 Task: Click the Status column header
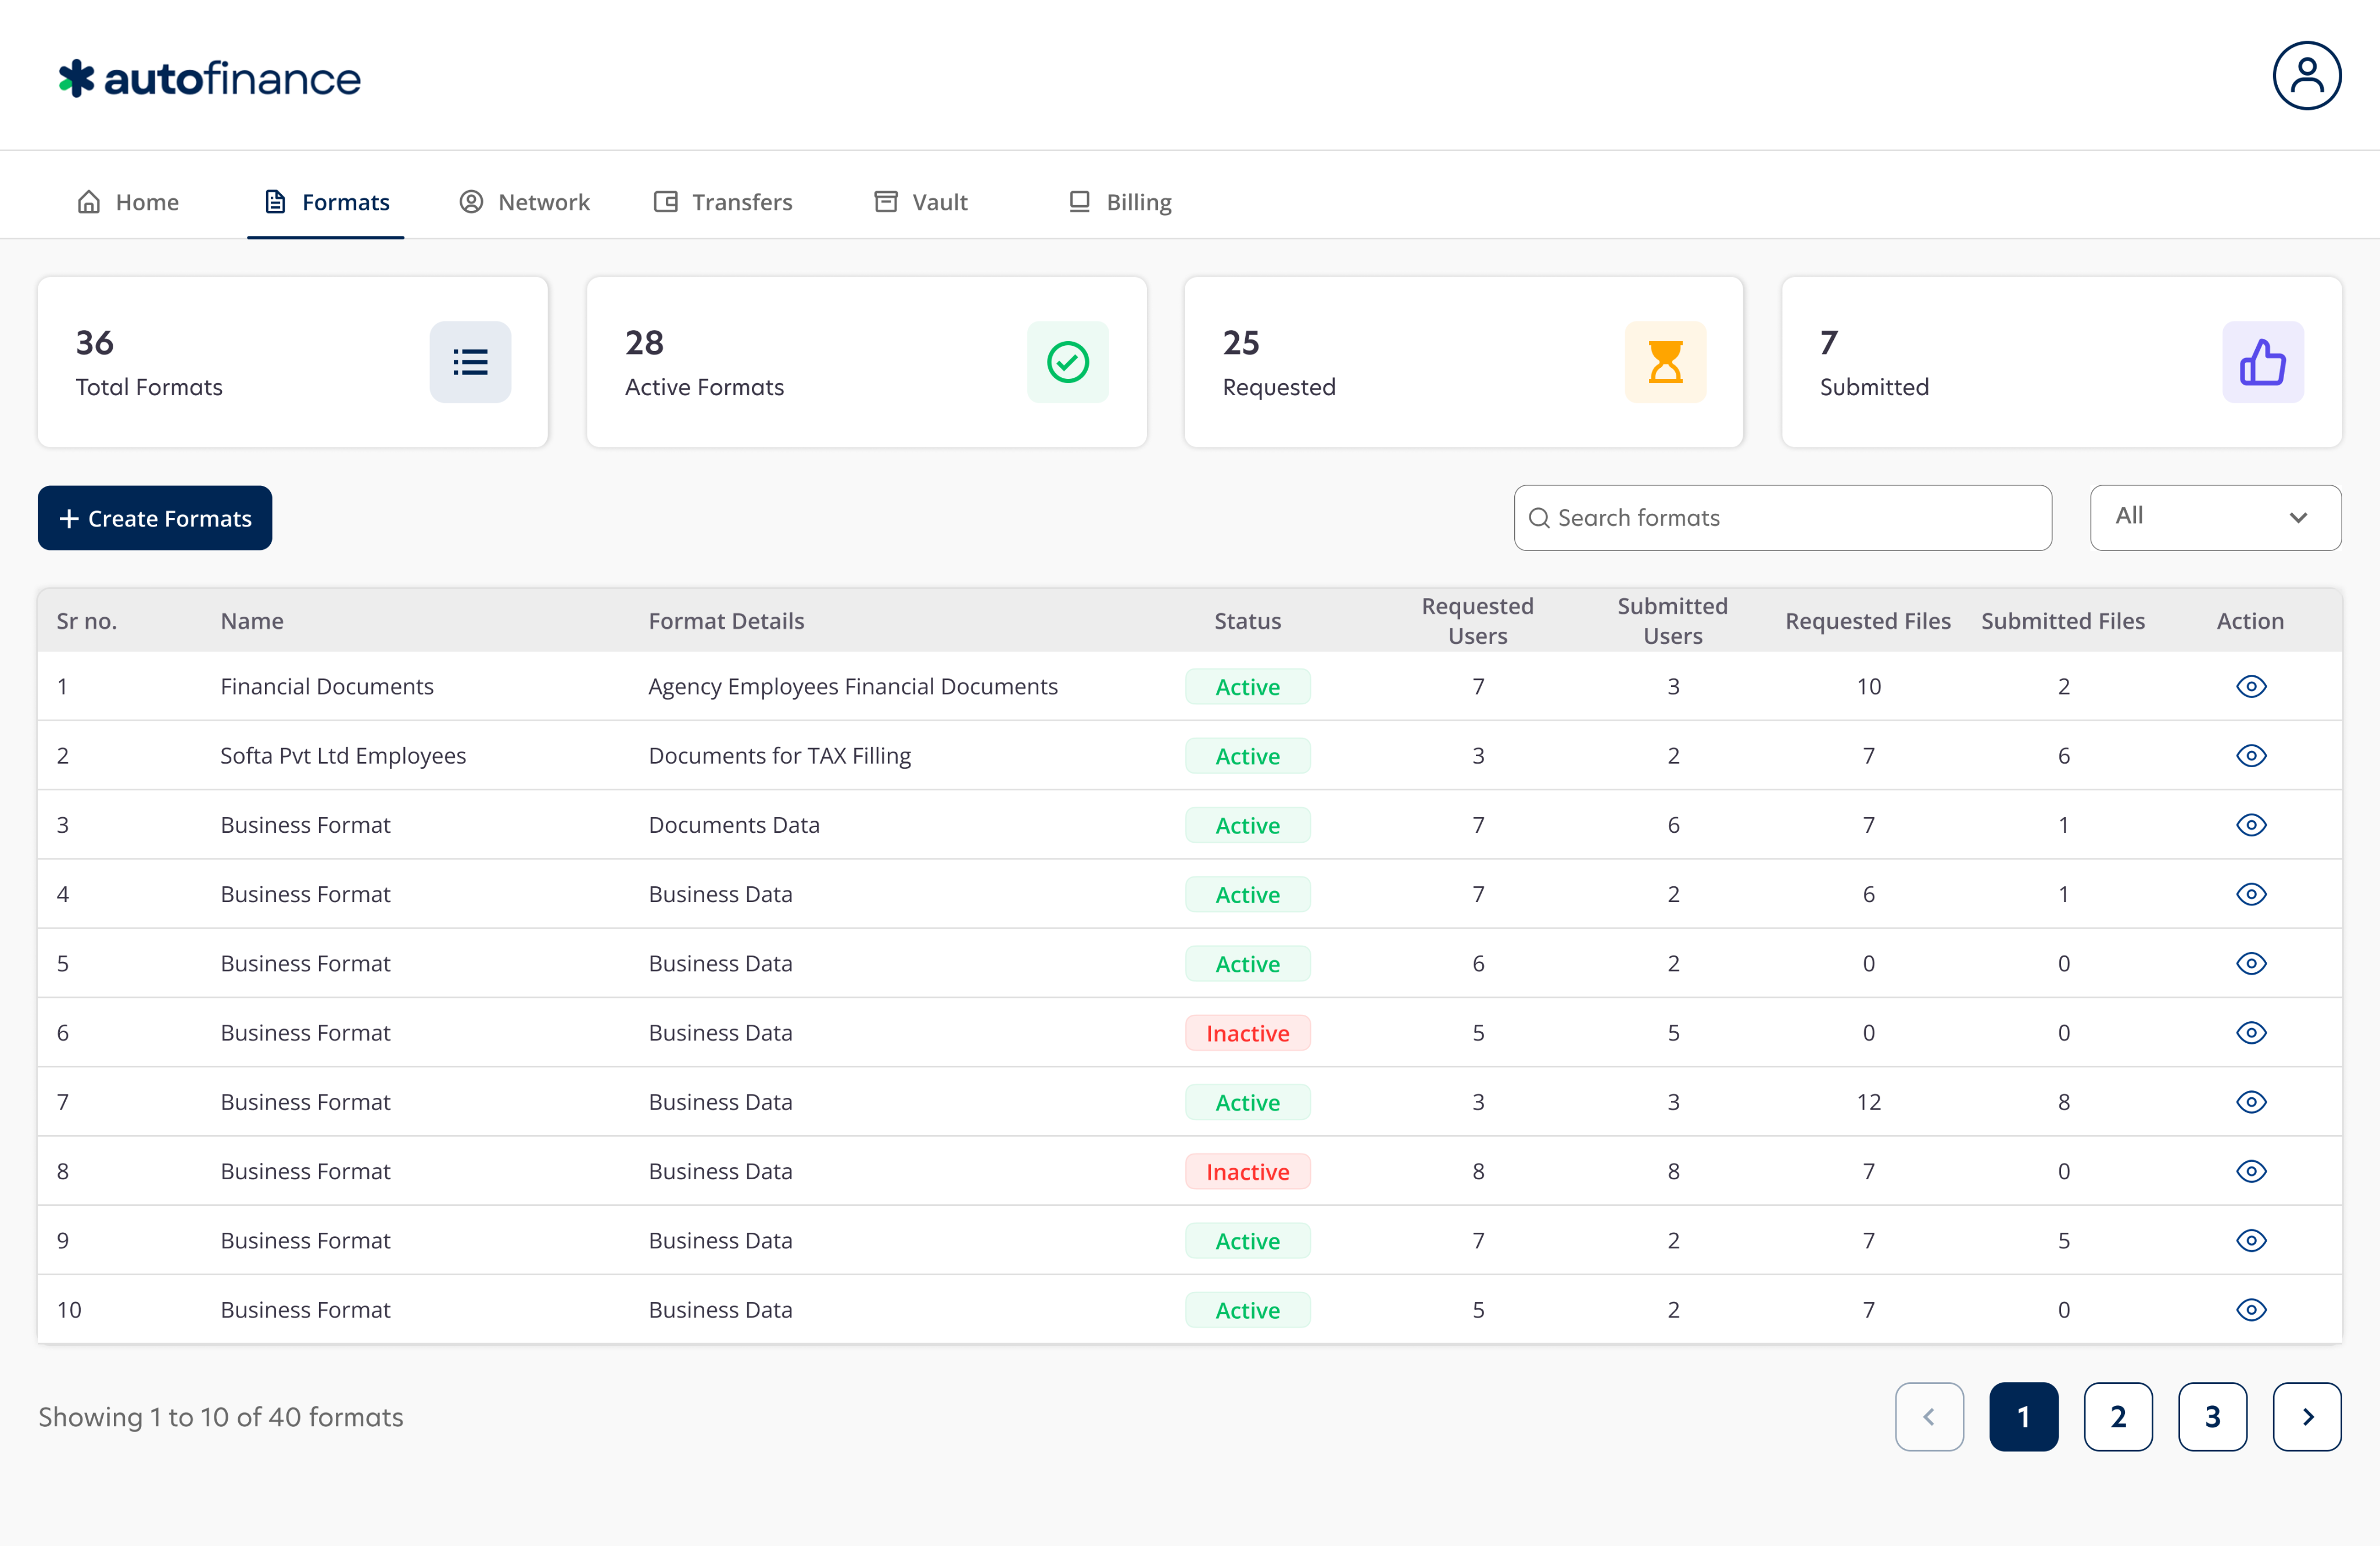[1247, 621]
